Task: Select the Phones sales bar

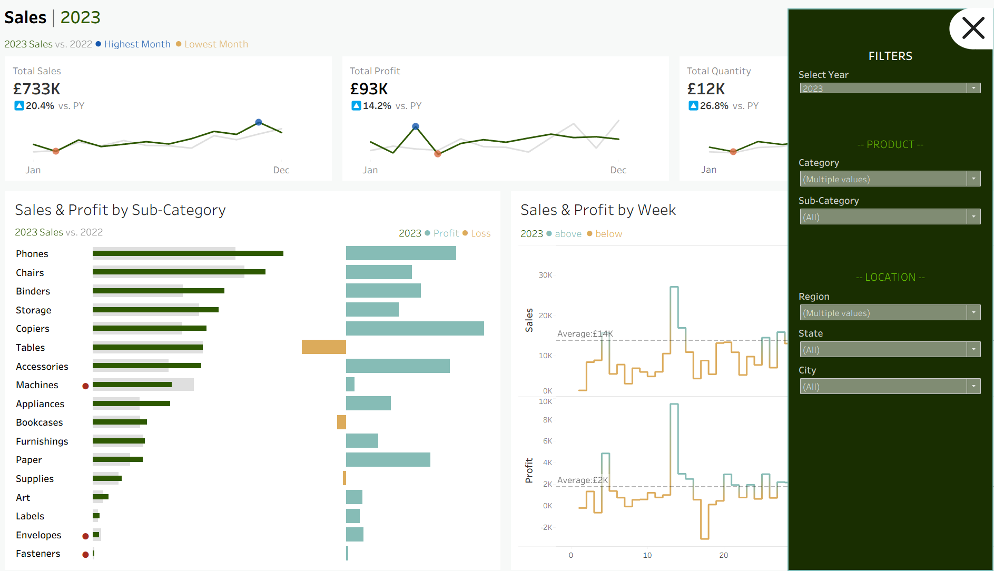Action: tap(188, 253)
